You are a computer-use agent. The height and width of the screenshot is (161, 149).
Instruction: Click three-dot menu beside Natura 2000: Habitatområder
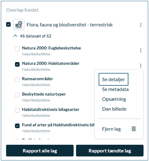click(x=141, y=66)
